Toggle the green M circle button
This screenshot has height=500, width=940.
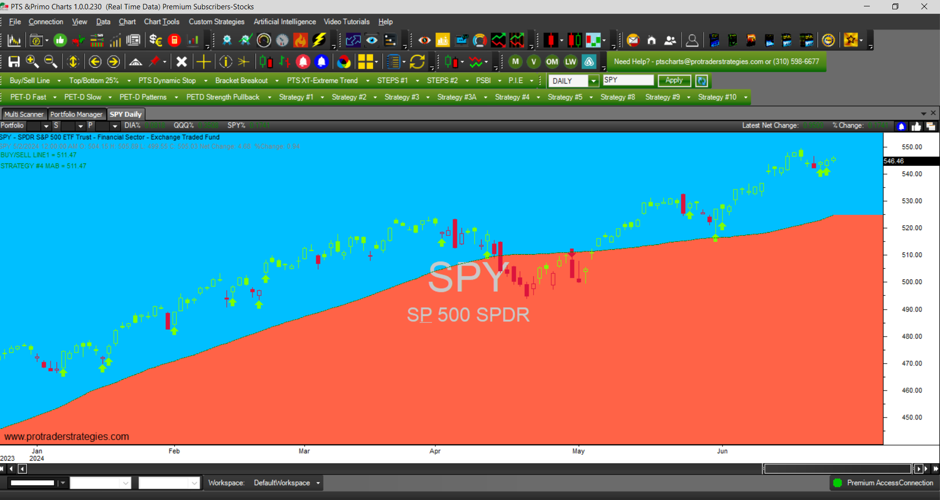click(x=515, y=62)
